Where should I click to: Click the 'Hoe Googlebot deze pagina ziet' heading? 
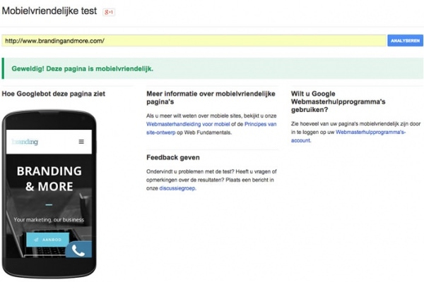click(53, 94)
